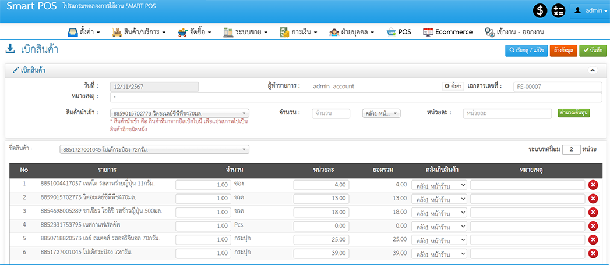
Task: Open the calculator icon in header
Action: pyautogui.click(x=559, y=11)
